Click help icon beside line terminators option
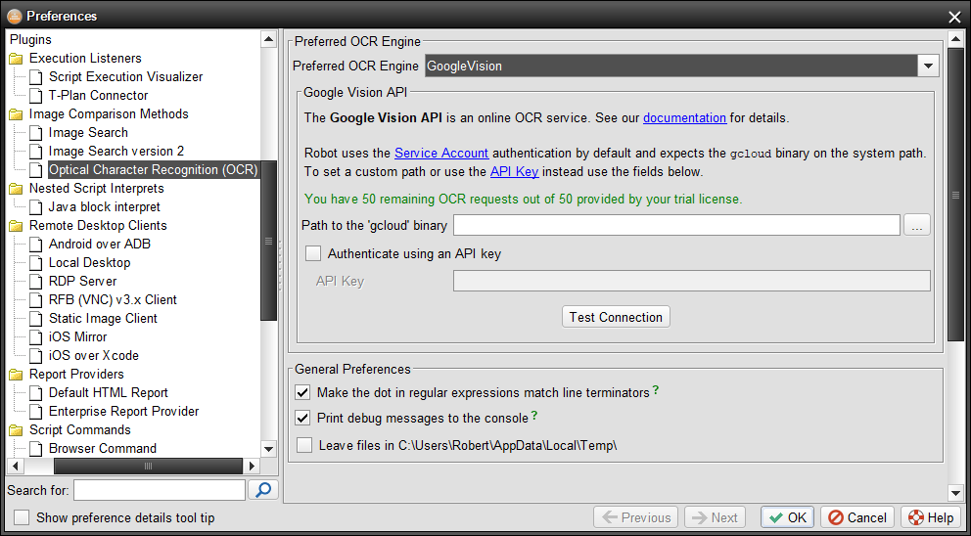Viewport: 971px width, 536px height. point(656,391)
